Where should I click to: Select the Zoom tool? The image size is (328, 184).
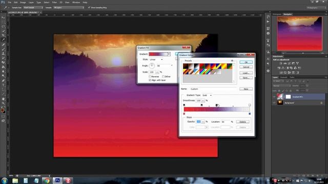tap(3, 103)
